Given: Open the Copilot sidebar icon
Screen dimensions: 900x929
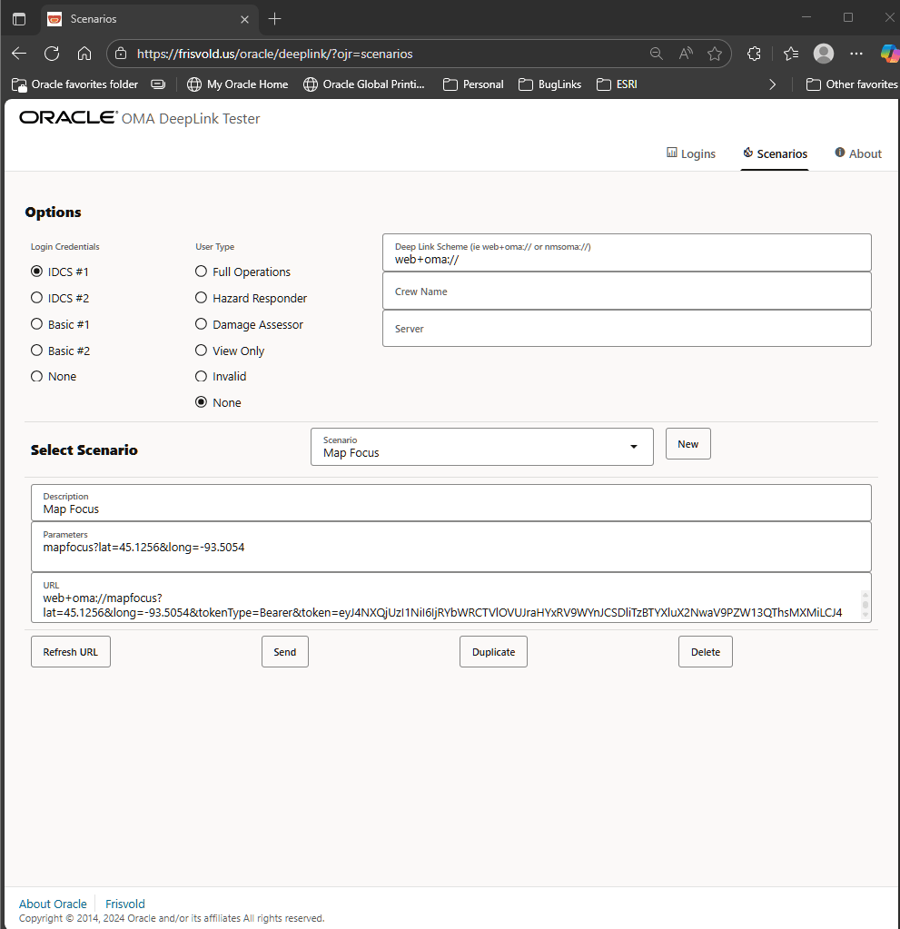Looking at the screenshot, I should click(x=889, y=54).
